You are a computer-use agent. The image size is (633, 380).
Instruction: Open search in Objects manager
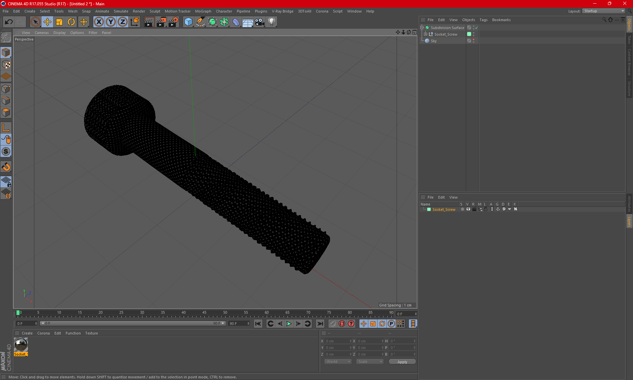604,20
